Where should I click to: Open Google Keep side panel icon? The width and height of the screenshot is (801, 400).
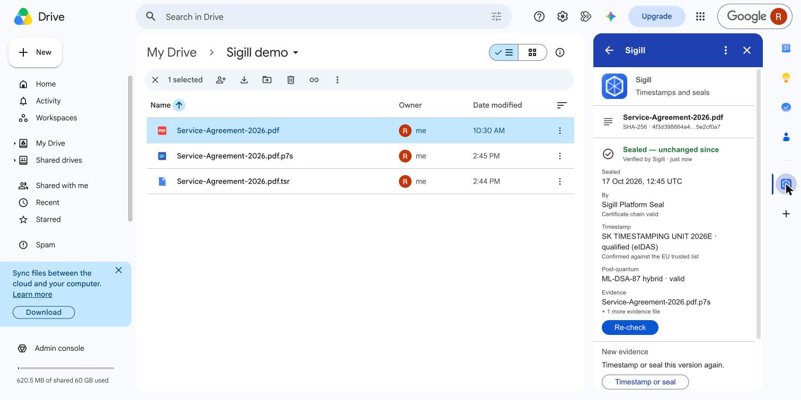786,78
